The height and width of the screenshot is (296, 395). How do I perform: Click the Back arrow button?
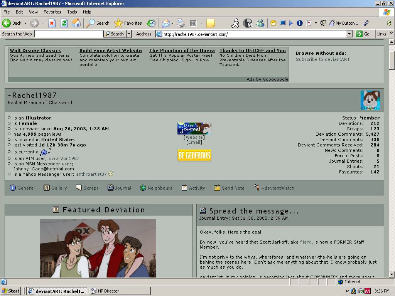12,23
